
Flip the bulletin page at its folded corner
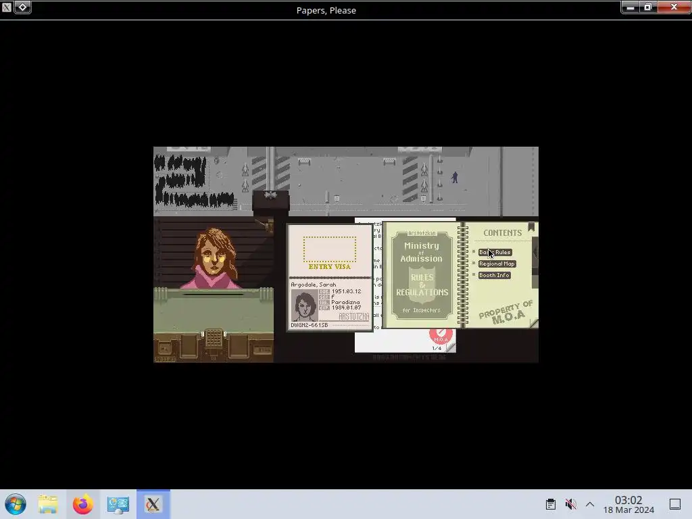tap(451, 348)
